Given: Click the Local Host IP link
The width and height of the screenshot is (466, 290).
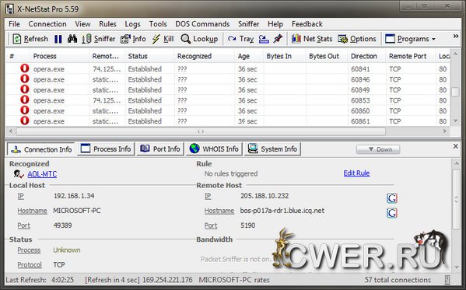Looking at the screenshot, I should click(20, 196).
